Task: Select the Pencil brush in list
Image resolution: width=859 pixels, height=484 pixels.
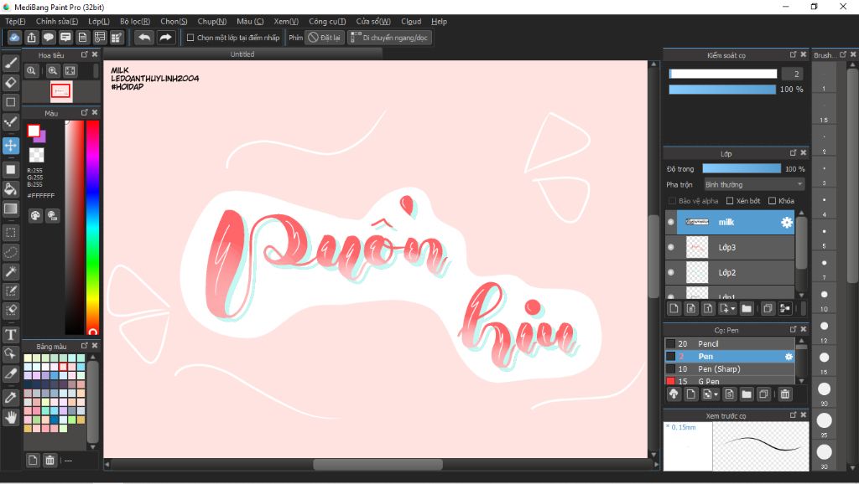Action: point(729,343)
